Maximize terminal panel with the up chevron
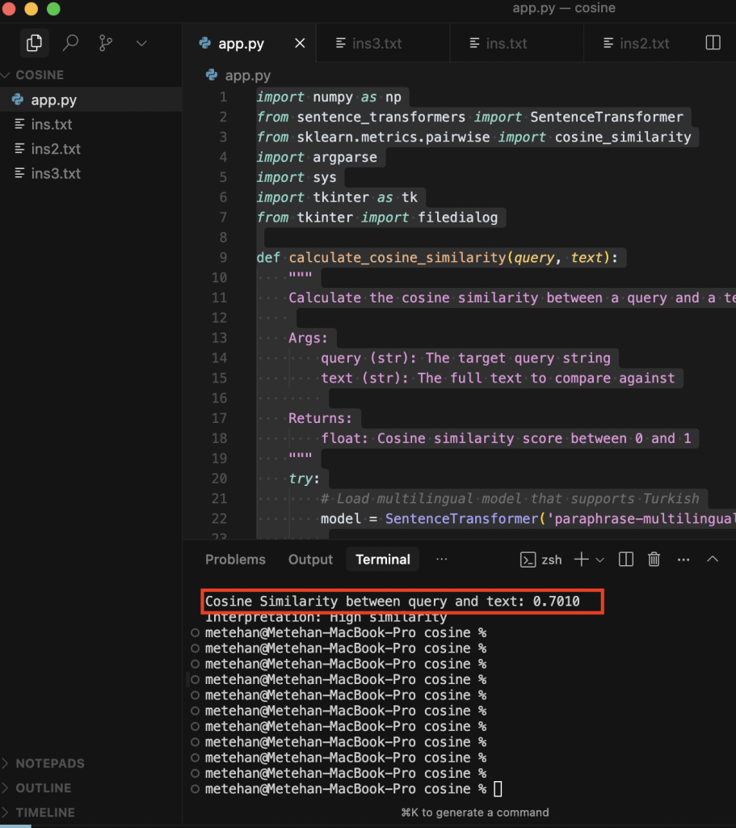Image resolution: width=736 pixels, height=828 pixels. (x=713, y=560)
